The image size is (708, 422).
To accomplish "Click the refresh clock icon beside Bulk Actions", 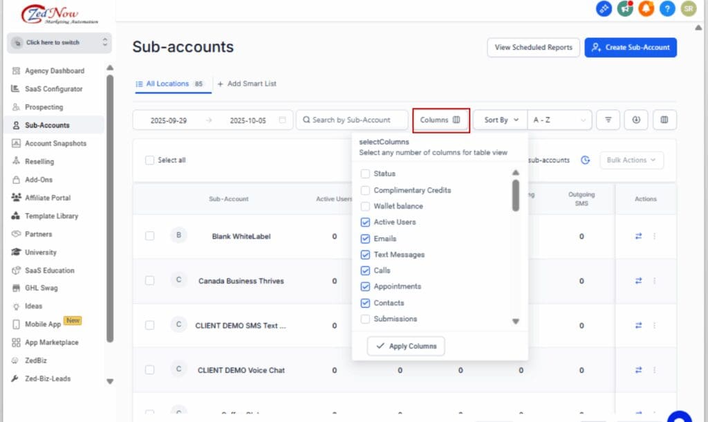I will coord(585,160).
